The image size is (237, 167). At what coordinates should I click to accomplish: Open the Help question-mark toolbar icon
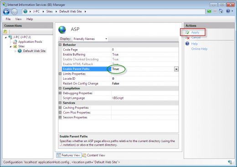tap(228, 11)
